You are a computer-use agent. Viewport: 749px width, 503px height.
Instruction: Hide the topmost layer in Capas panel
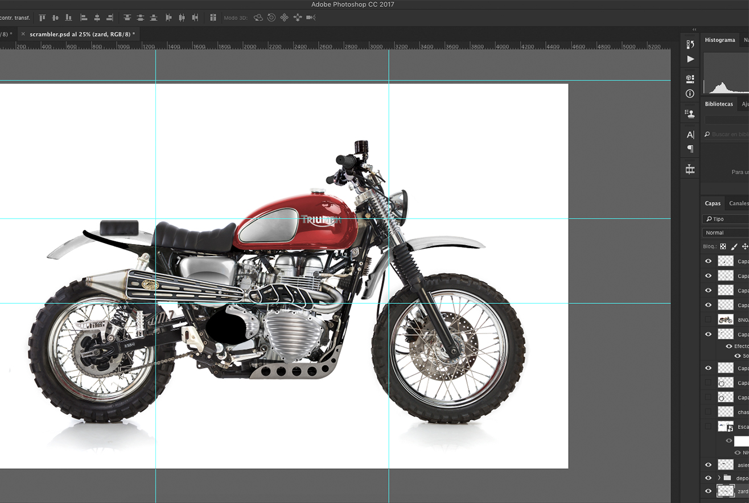709,261
